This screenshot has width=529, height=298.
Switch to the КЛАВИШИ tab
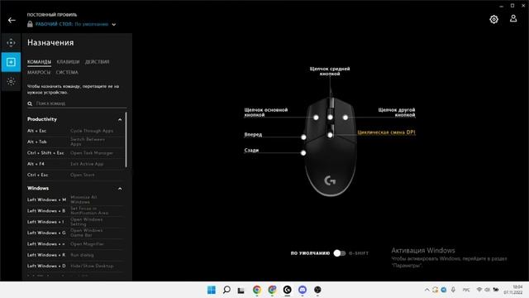click(68, 62)
